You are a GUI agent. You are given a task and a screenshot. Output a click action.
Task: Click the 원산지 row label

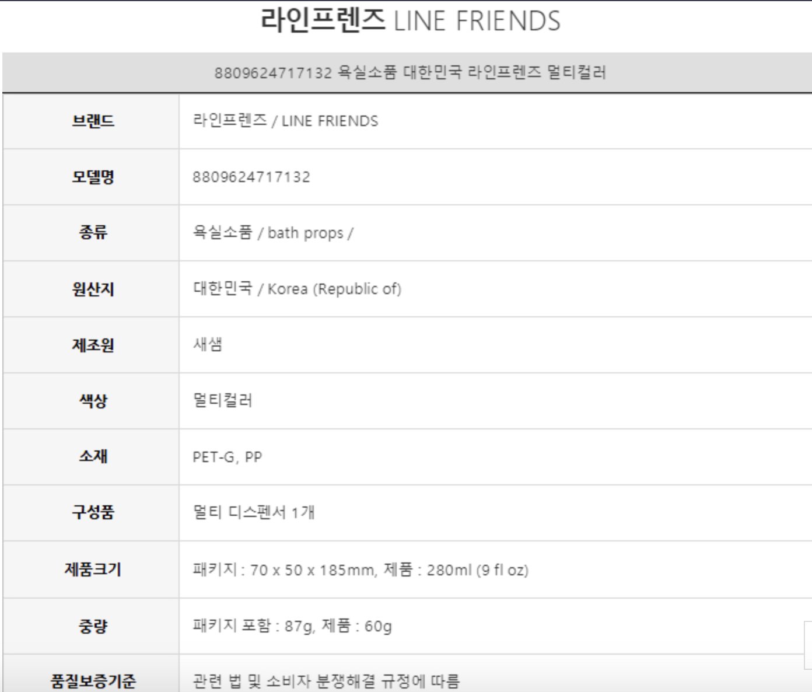[93, 289]
